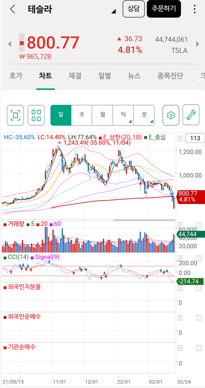Tap the 44,744,061 volume figure
Screen dimensions: 205x388
click(x=171, y=39)
